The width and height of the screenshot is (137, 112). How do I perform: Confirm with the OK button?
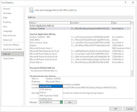pyautogui.click(x=116, y=109)
